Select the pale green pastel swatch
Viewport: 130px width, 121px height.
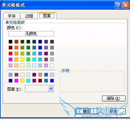pos(28,65)
